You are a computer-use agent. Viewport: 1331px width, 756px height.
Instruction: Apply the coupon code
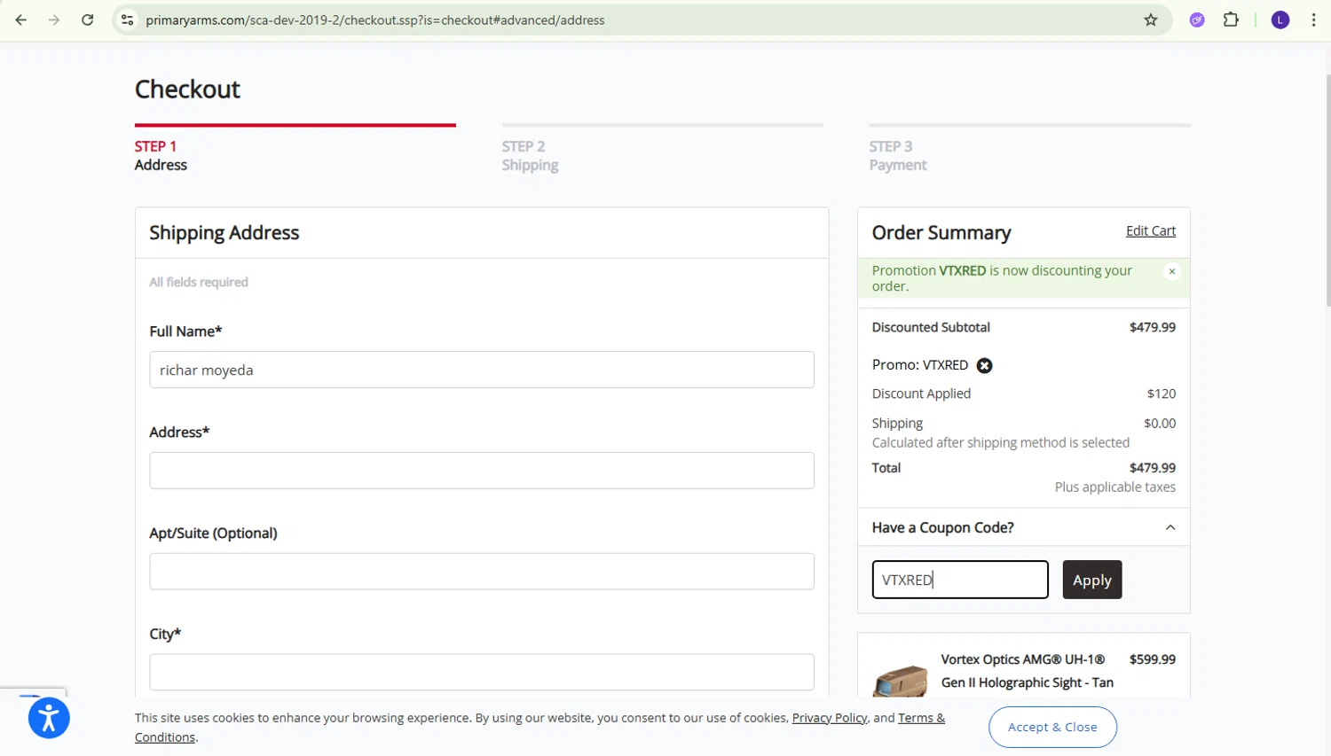pyautogui.click(x=1091, y=580)
